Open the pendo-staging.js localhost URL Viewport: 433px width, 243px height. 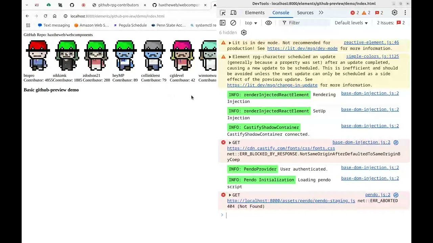pos(291,200)
